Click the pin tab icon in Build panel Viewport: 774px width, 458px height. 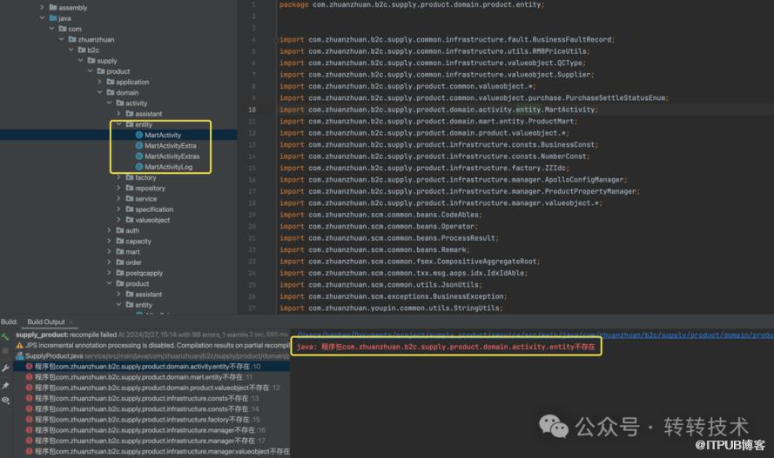point(5,385)
